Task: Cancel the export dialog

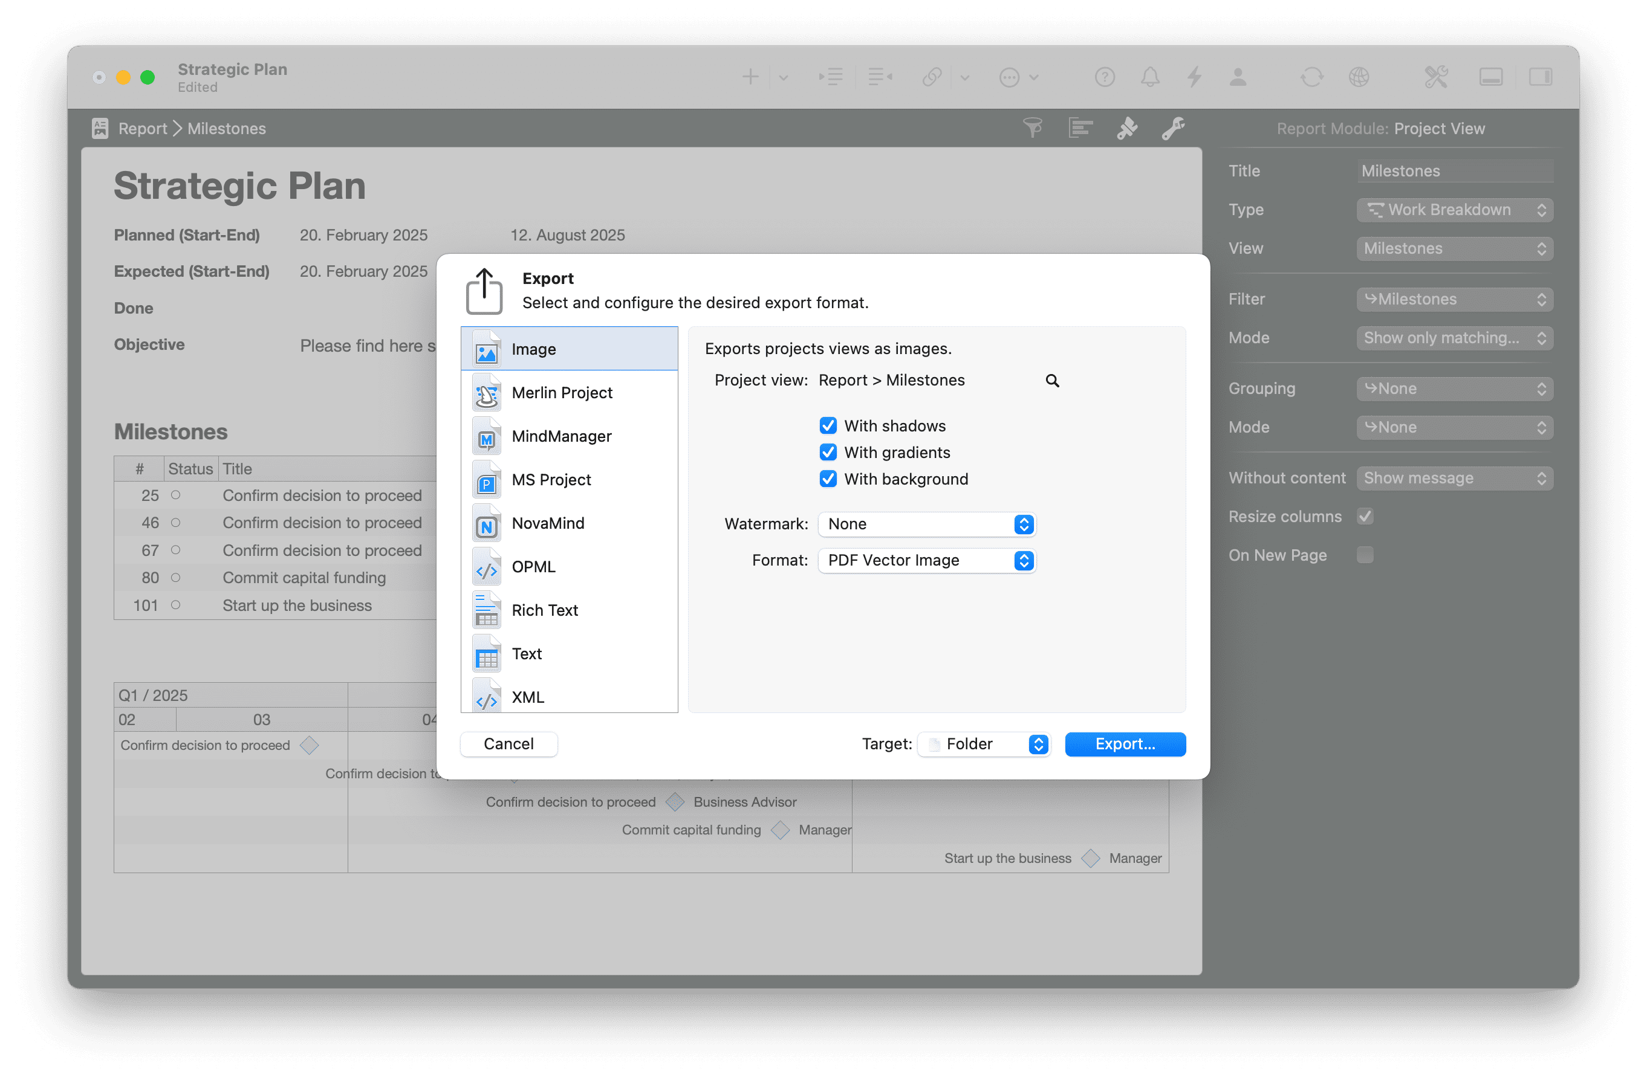Action: click(508, 743)
